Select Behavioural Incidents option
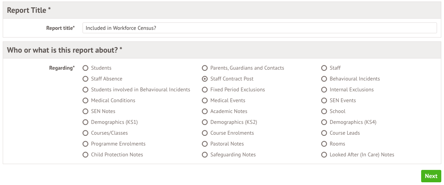Screen dimensions: 444x185 pos(324,79)
